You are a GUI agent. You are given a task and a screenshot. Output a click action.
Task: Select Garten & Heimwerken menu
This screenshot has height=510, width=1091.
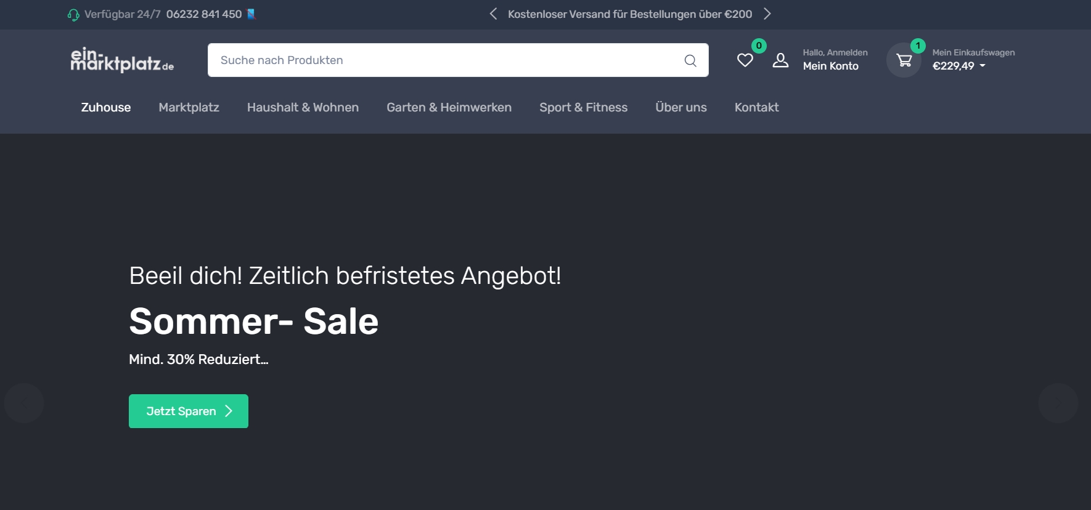click(449, 107)
